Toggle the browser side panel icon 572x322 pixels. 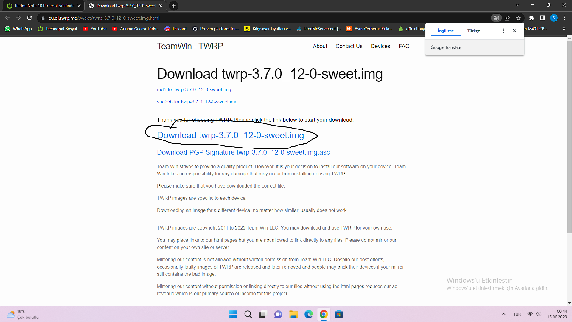click(543, 18)
